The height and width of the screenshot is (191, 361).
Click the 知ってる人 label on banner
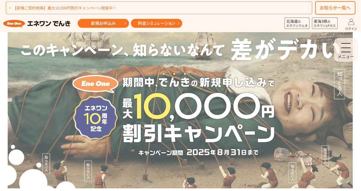click(339, 84)
